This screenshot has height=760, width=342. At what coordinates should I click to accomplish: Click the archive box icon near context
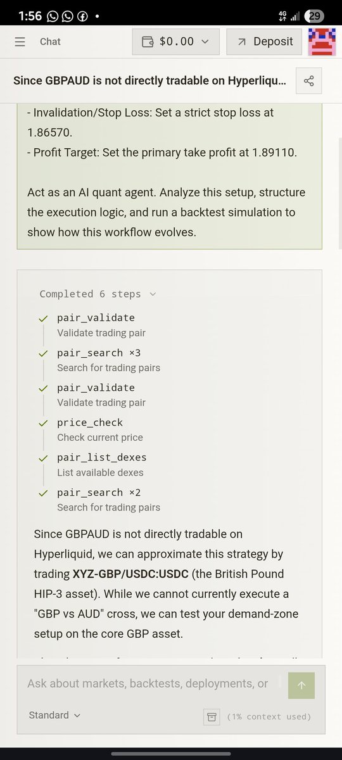[x=212, y=717]
